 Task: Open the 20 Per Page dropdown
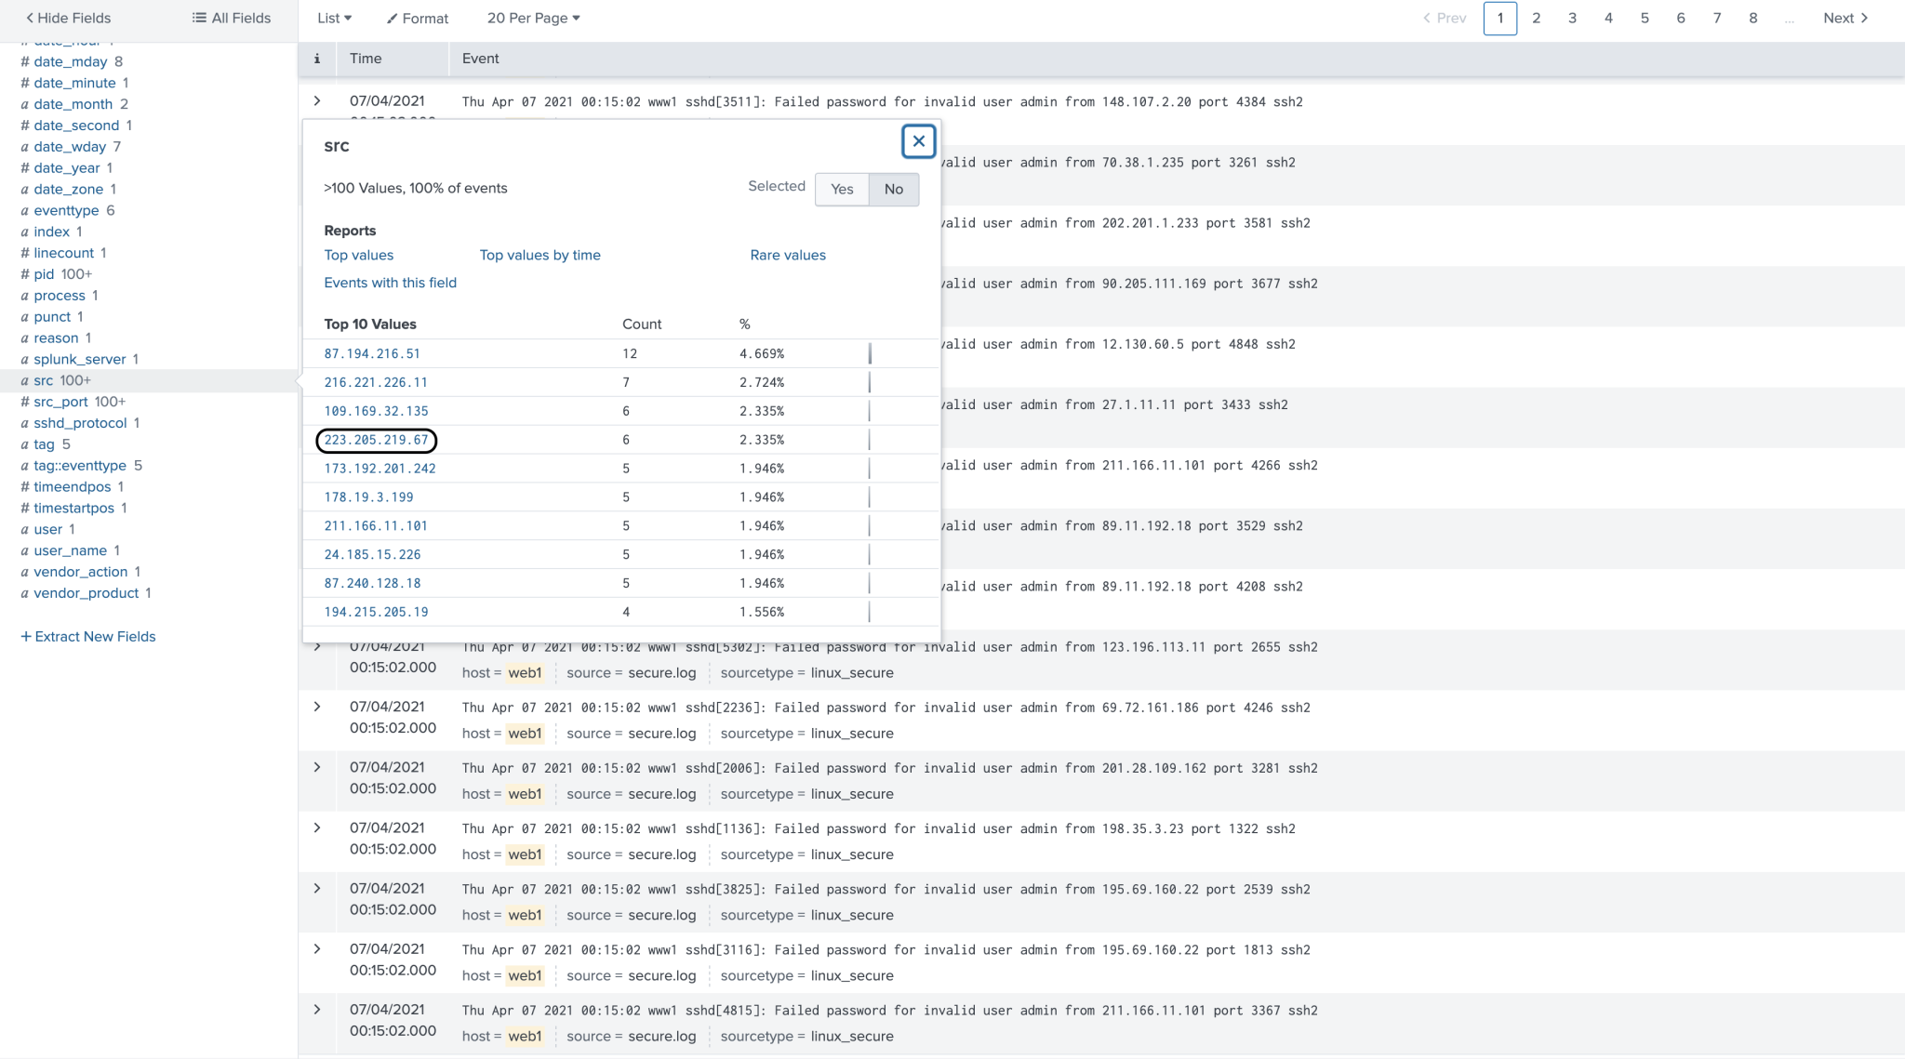[533, 18]
